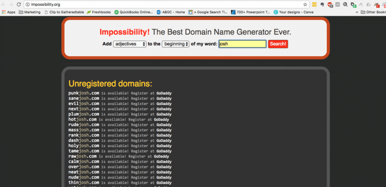Viewport: 386px width, 187px height.
Task: Open the ABGC - Home bookmark
Action: [x=171, y=12]
